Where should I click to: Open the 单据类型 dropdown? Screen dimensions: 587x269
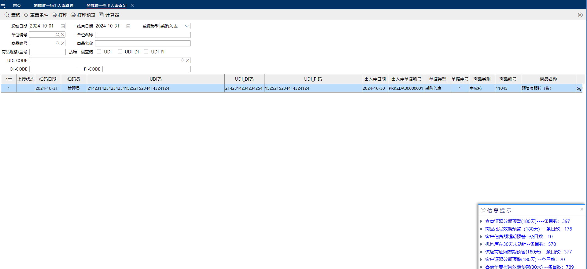tap(187, 26)
